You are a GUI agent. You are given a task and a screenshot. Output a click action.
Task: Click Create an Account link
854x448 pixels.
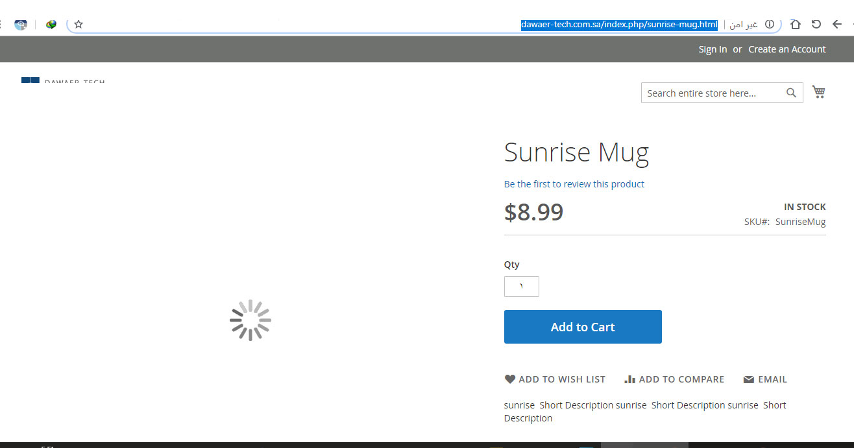787,49
